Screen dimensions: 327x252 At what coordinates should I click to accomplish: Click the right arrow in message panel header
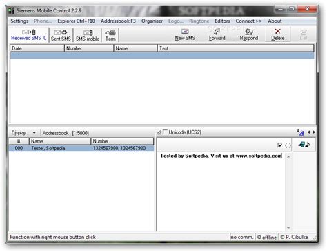314,132
